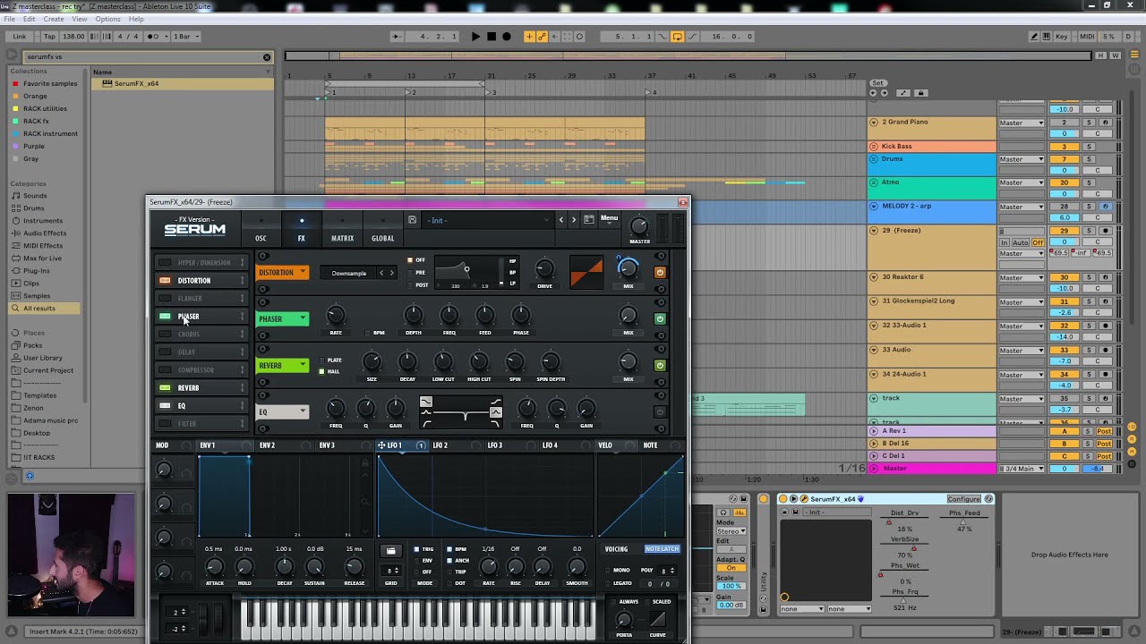Select next distortion type arrow
1146x644 pixels.
[x=391, y=273]
